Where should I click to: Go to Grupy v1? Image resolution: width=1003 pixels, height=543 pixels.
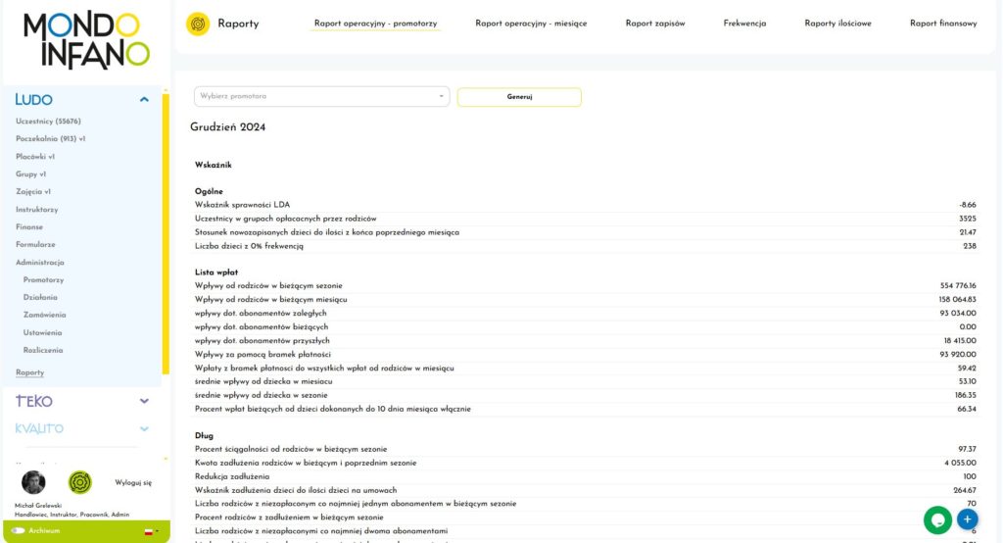pyautogui.click(x=30, y=174)
